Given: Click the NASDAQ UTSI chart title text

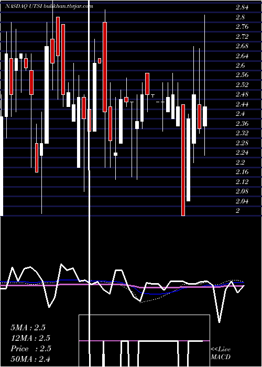Looking at the screenshot, I should [x=49, y=6].
